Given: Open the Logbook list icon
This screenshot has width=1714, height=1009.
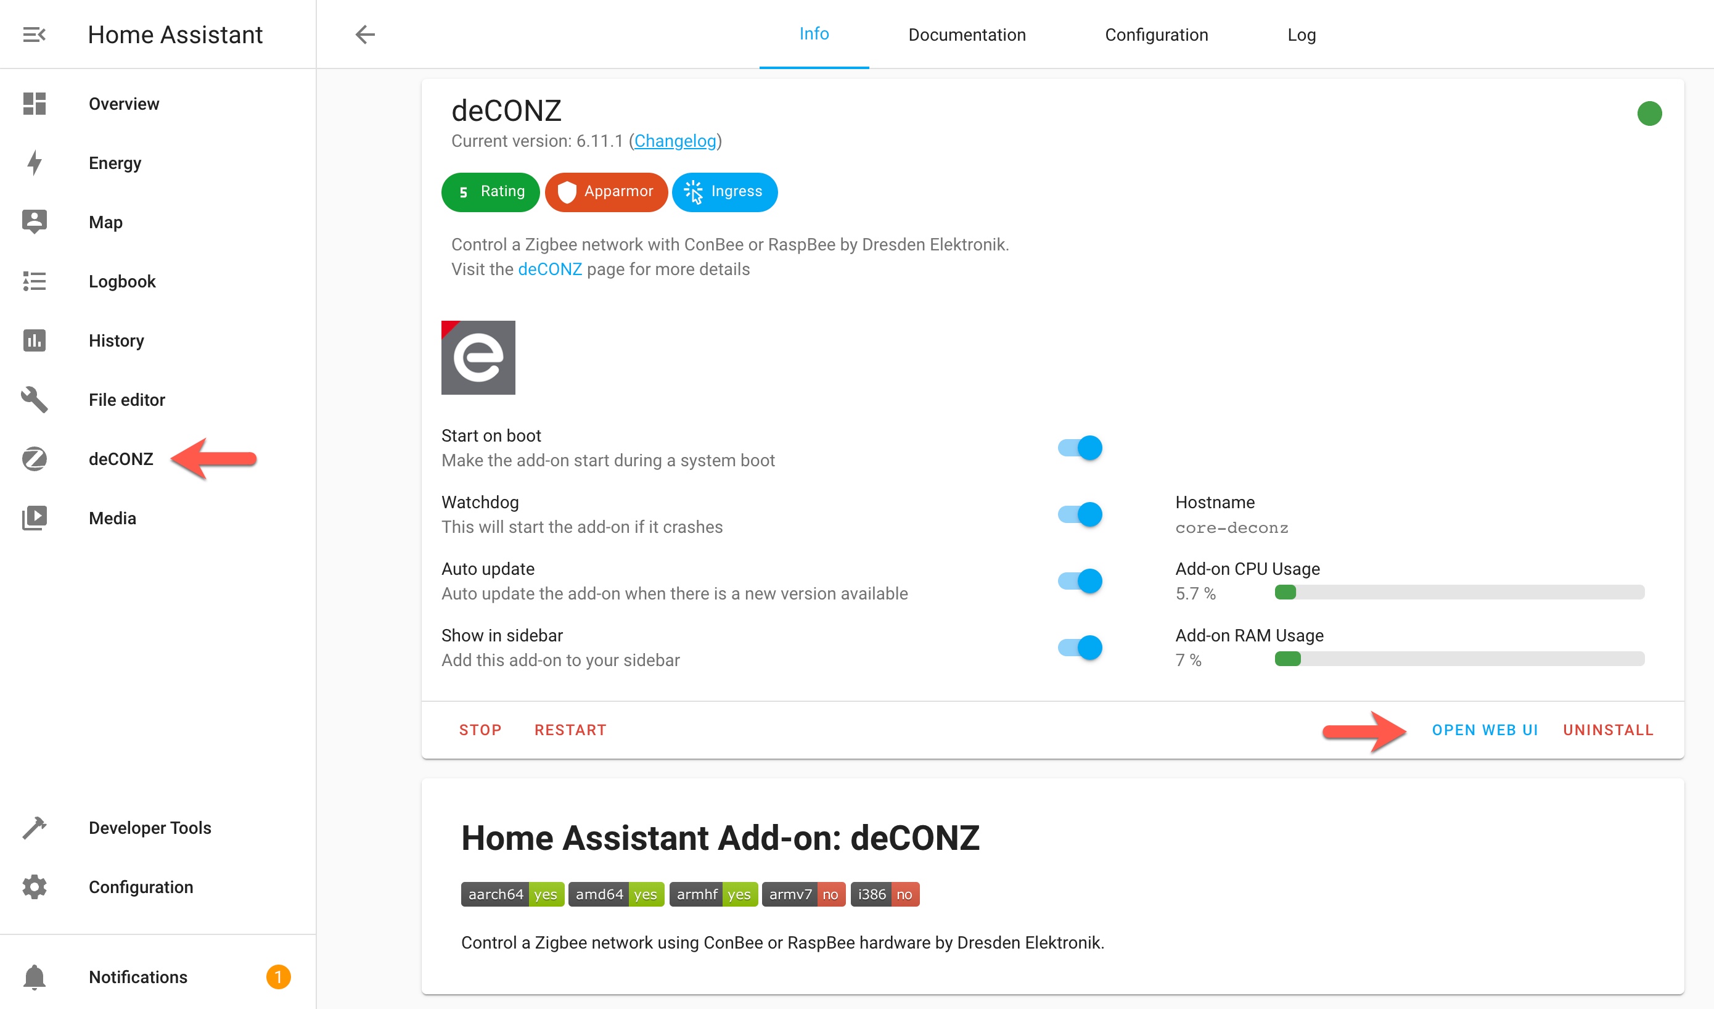Looking at the screenshot, I should (x=34, y=281).
